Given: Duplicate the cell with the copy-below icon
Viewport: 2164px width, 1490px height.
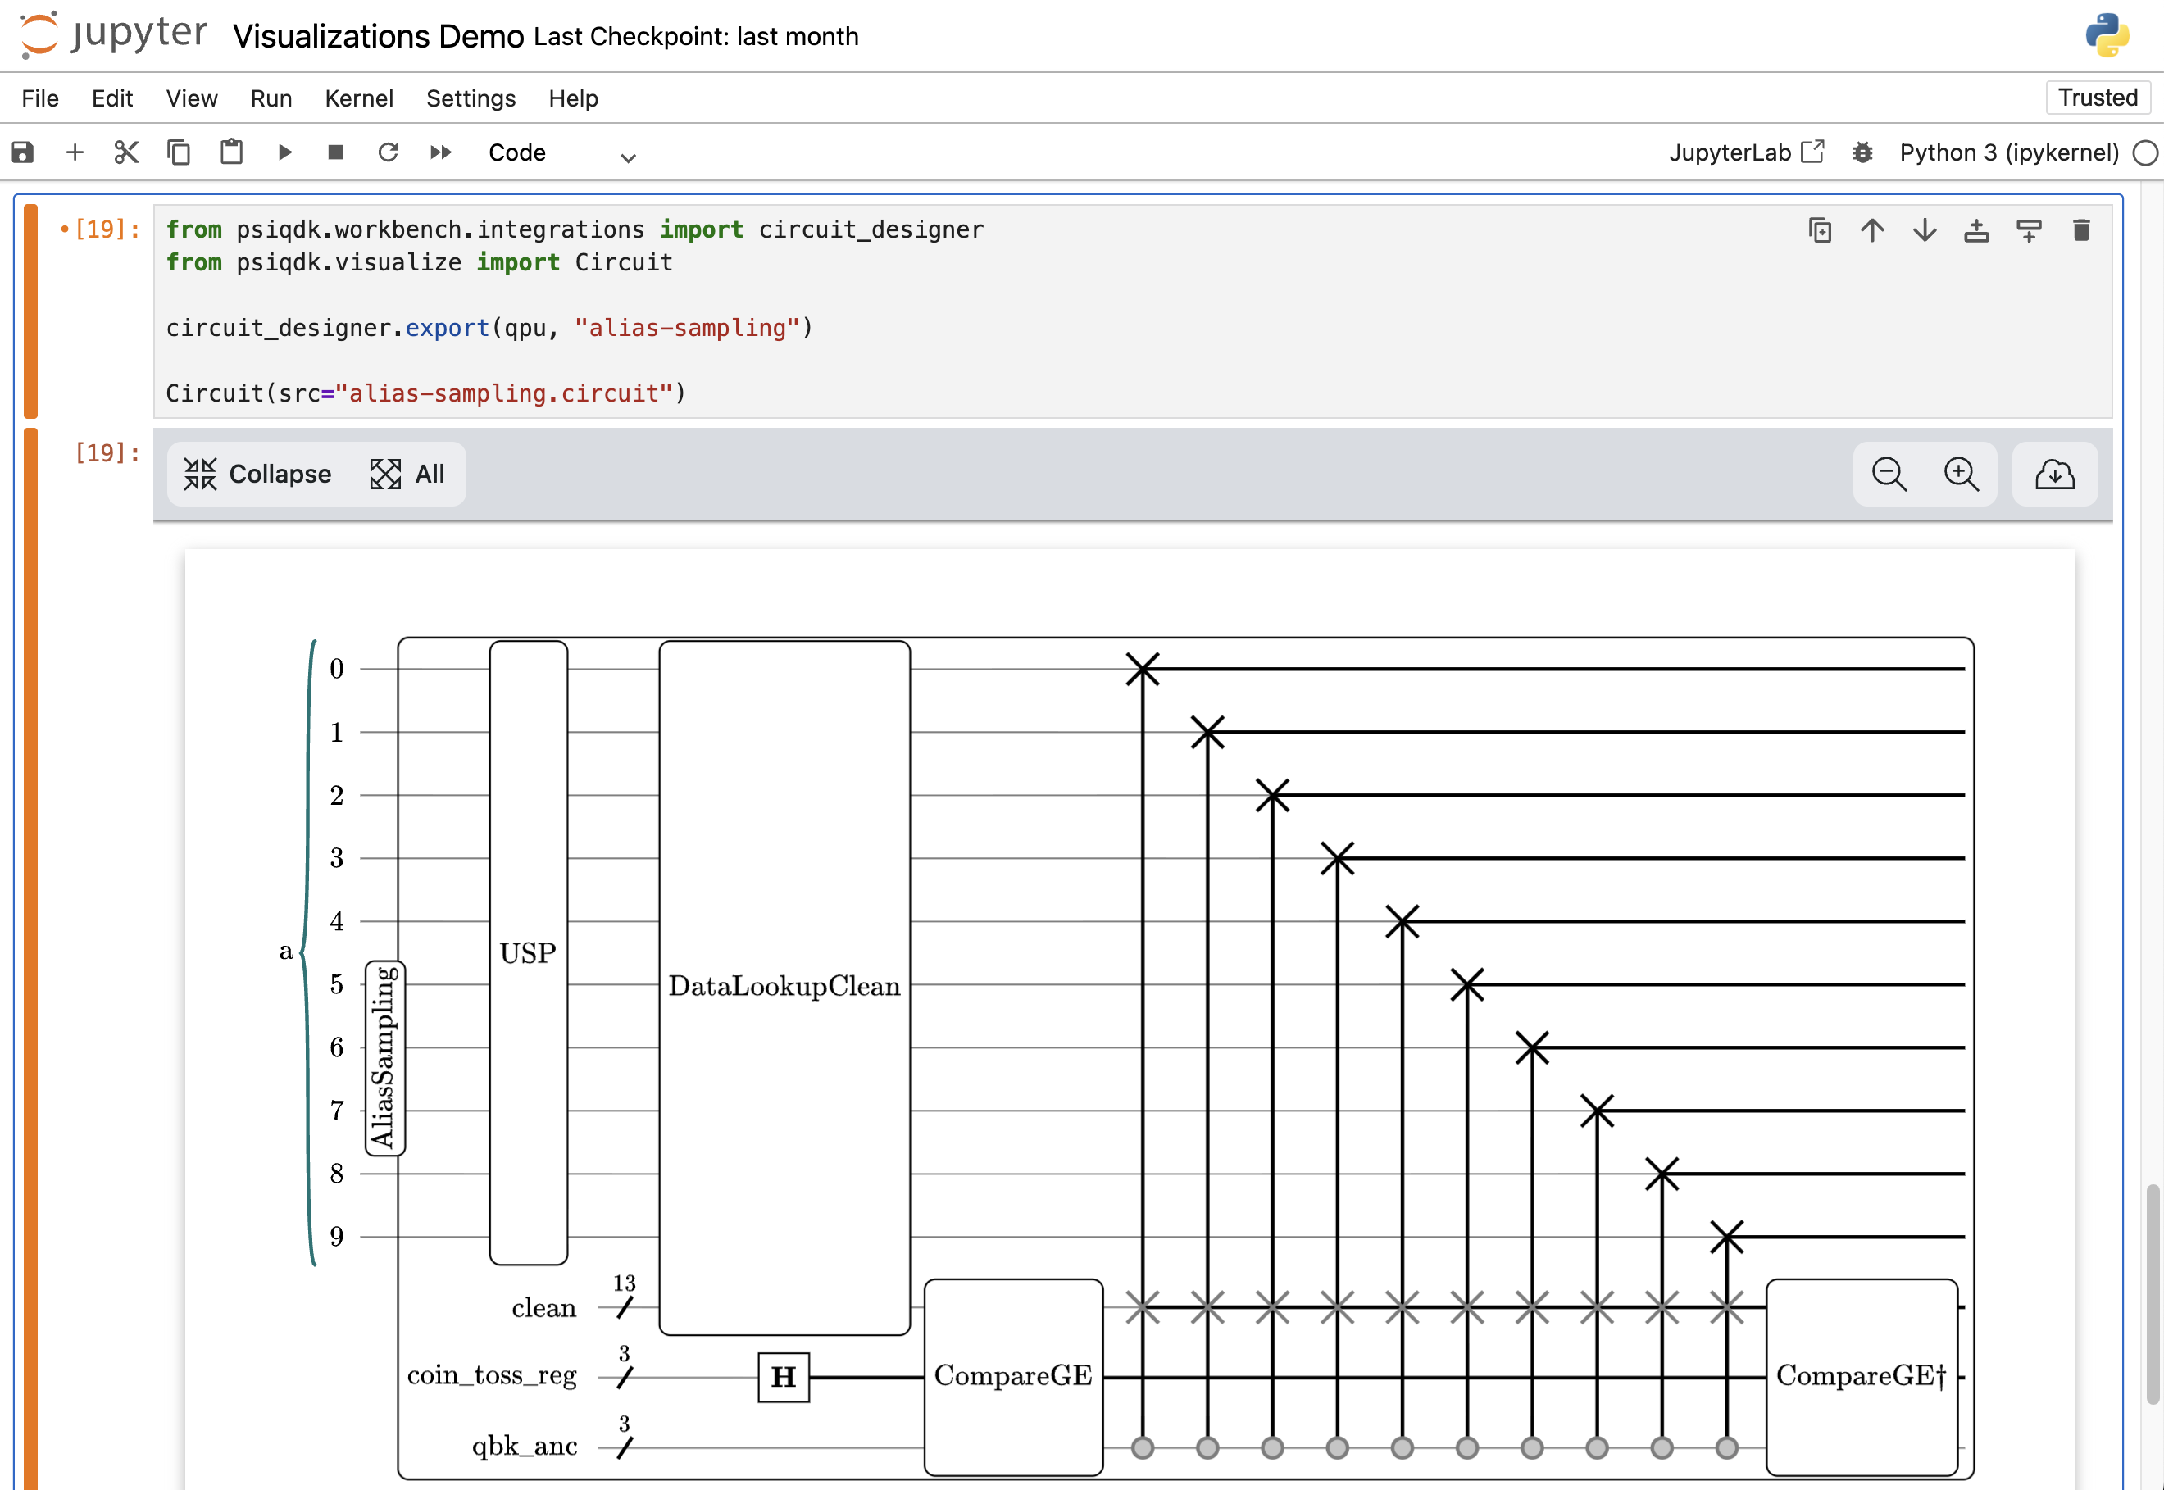Looking at the screenshot, I should click(1820, 229).
